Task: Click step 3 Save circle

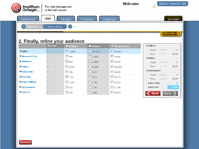Action: 70,27
